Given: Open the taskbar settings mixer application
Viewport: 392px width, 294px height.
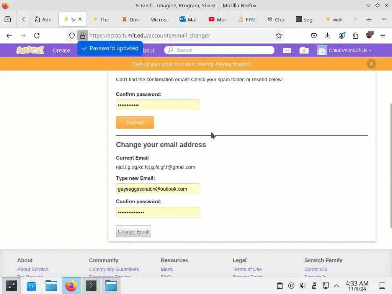Looking at the screenshot, I should click(11, 286).
